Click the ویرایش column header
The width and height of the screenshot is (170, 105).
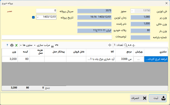(x=139, y=52)
